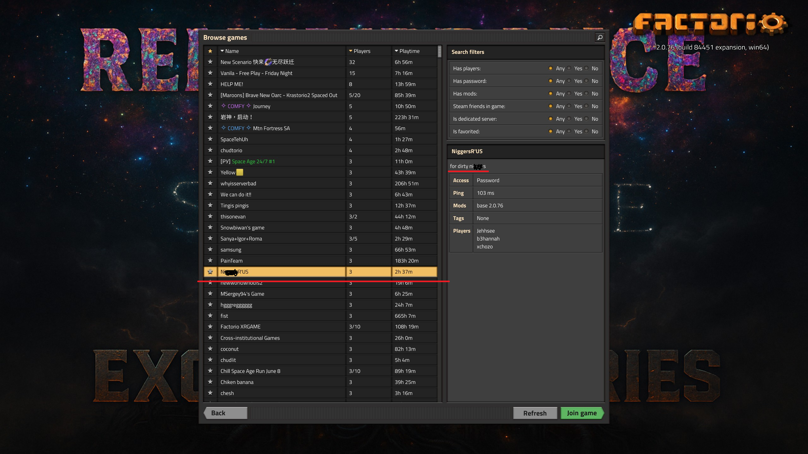Image resolution: width=808 pixels, height=454 pixels.
Task: Star the samsung game
Action: pyautogui.click(x=210, y=250)
